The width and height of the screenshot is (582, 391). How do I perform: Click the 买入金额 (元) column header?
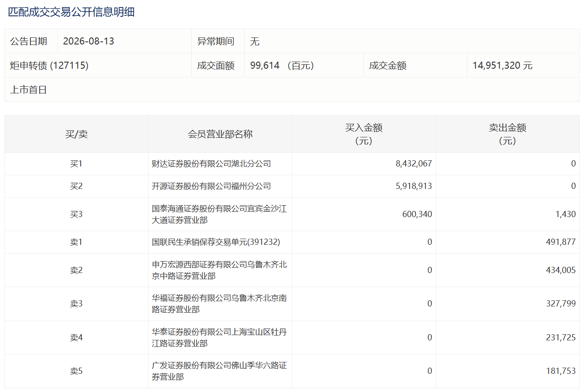[x=364, y=134]
